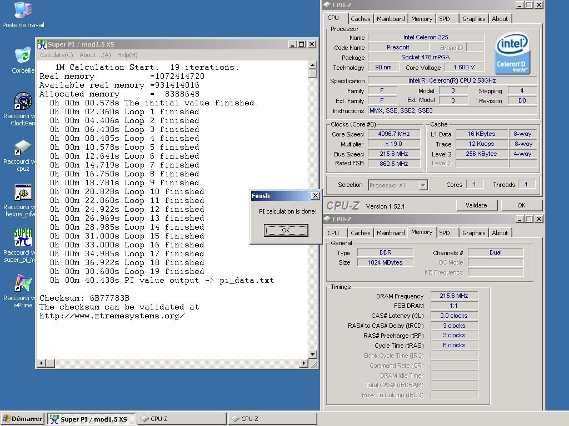
Task: Minimize the top CPU-Z window
Action: click(520, 4)
